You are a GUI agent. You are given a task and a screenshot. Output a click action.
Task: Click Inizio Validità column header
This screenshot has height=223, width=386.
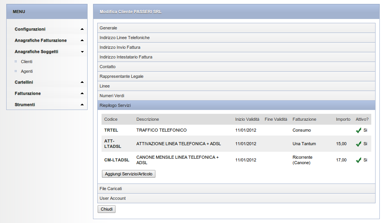247,119
